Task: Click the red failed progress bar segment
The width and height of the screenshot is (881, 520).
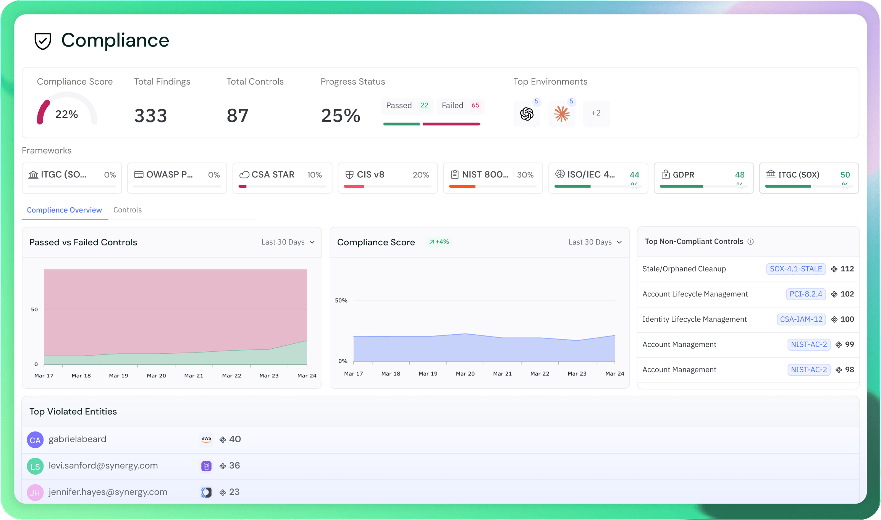Action: (451, 124)
